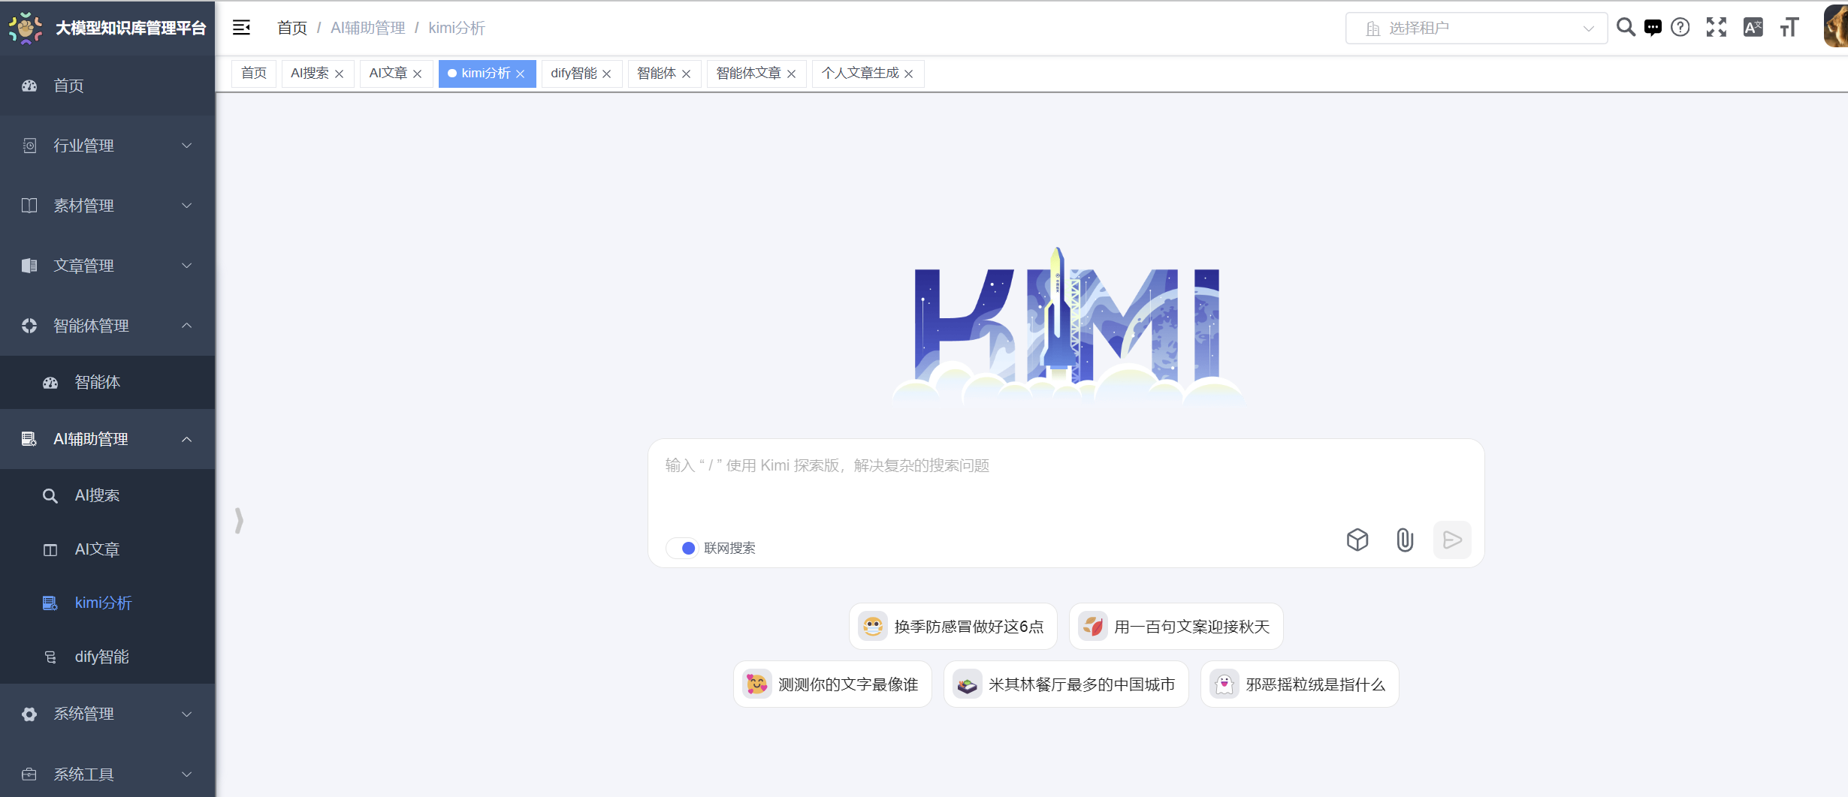The image size is (1848, 797).
Task: Expand the 文章管理 menu
Action: pos(107,266)
